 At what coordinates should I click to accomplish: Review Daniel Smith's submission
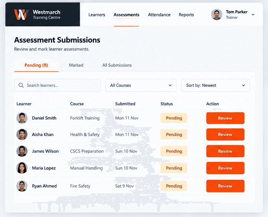coord(226,118)
